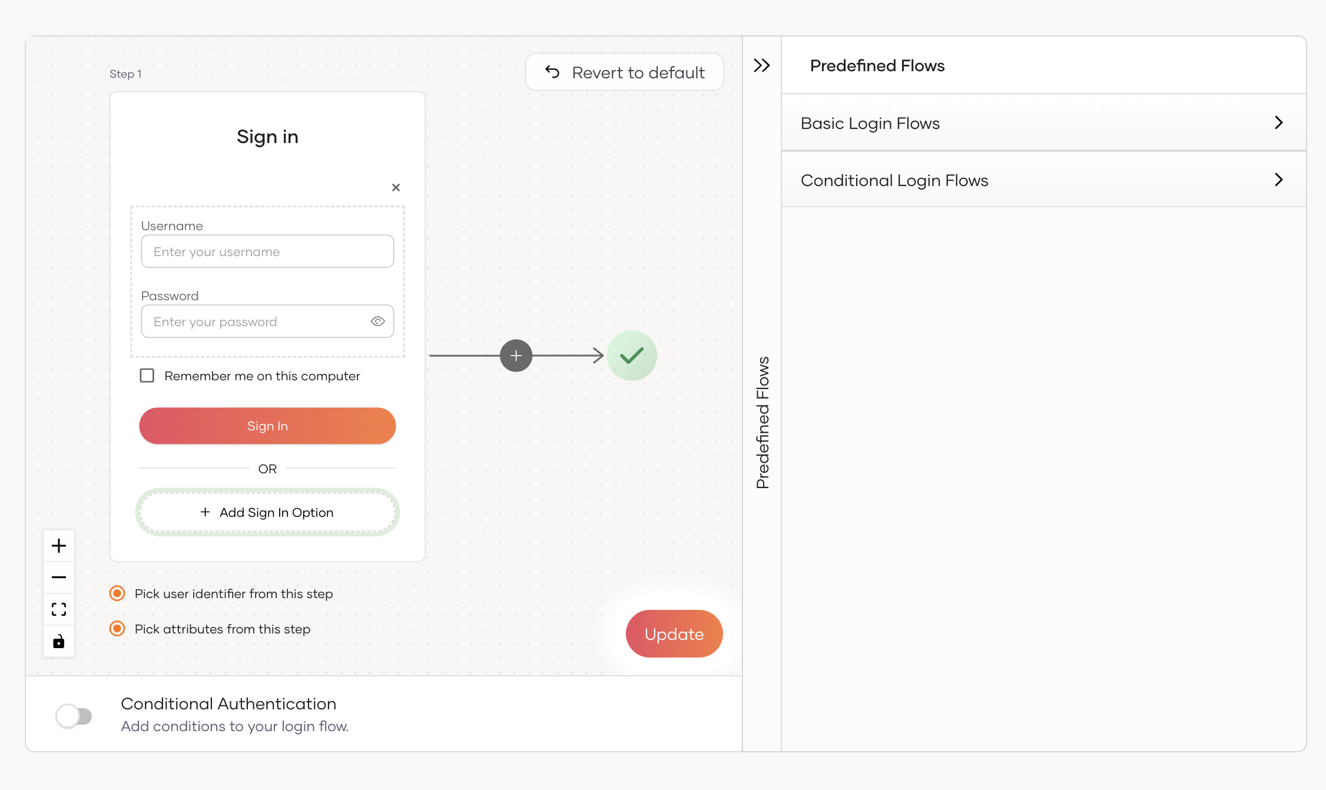Collapse the Predefined Flows panel with double-chevron icon
The image size is (1326, 790).
pyautogui.click(x=762, y=65)
